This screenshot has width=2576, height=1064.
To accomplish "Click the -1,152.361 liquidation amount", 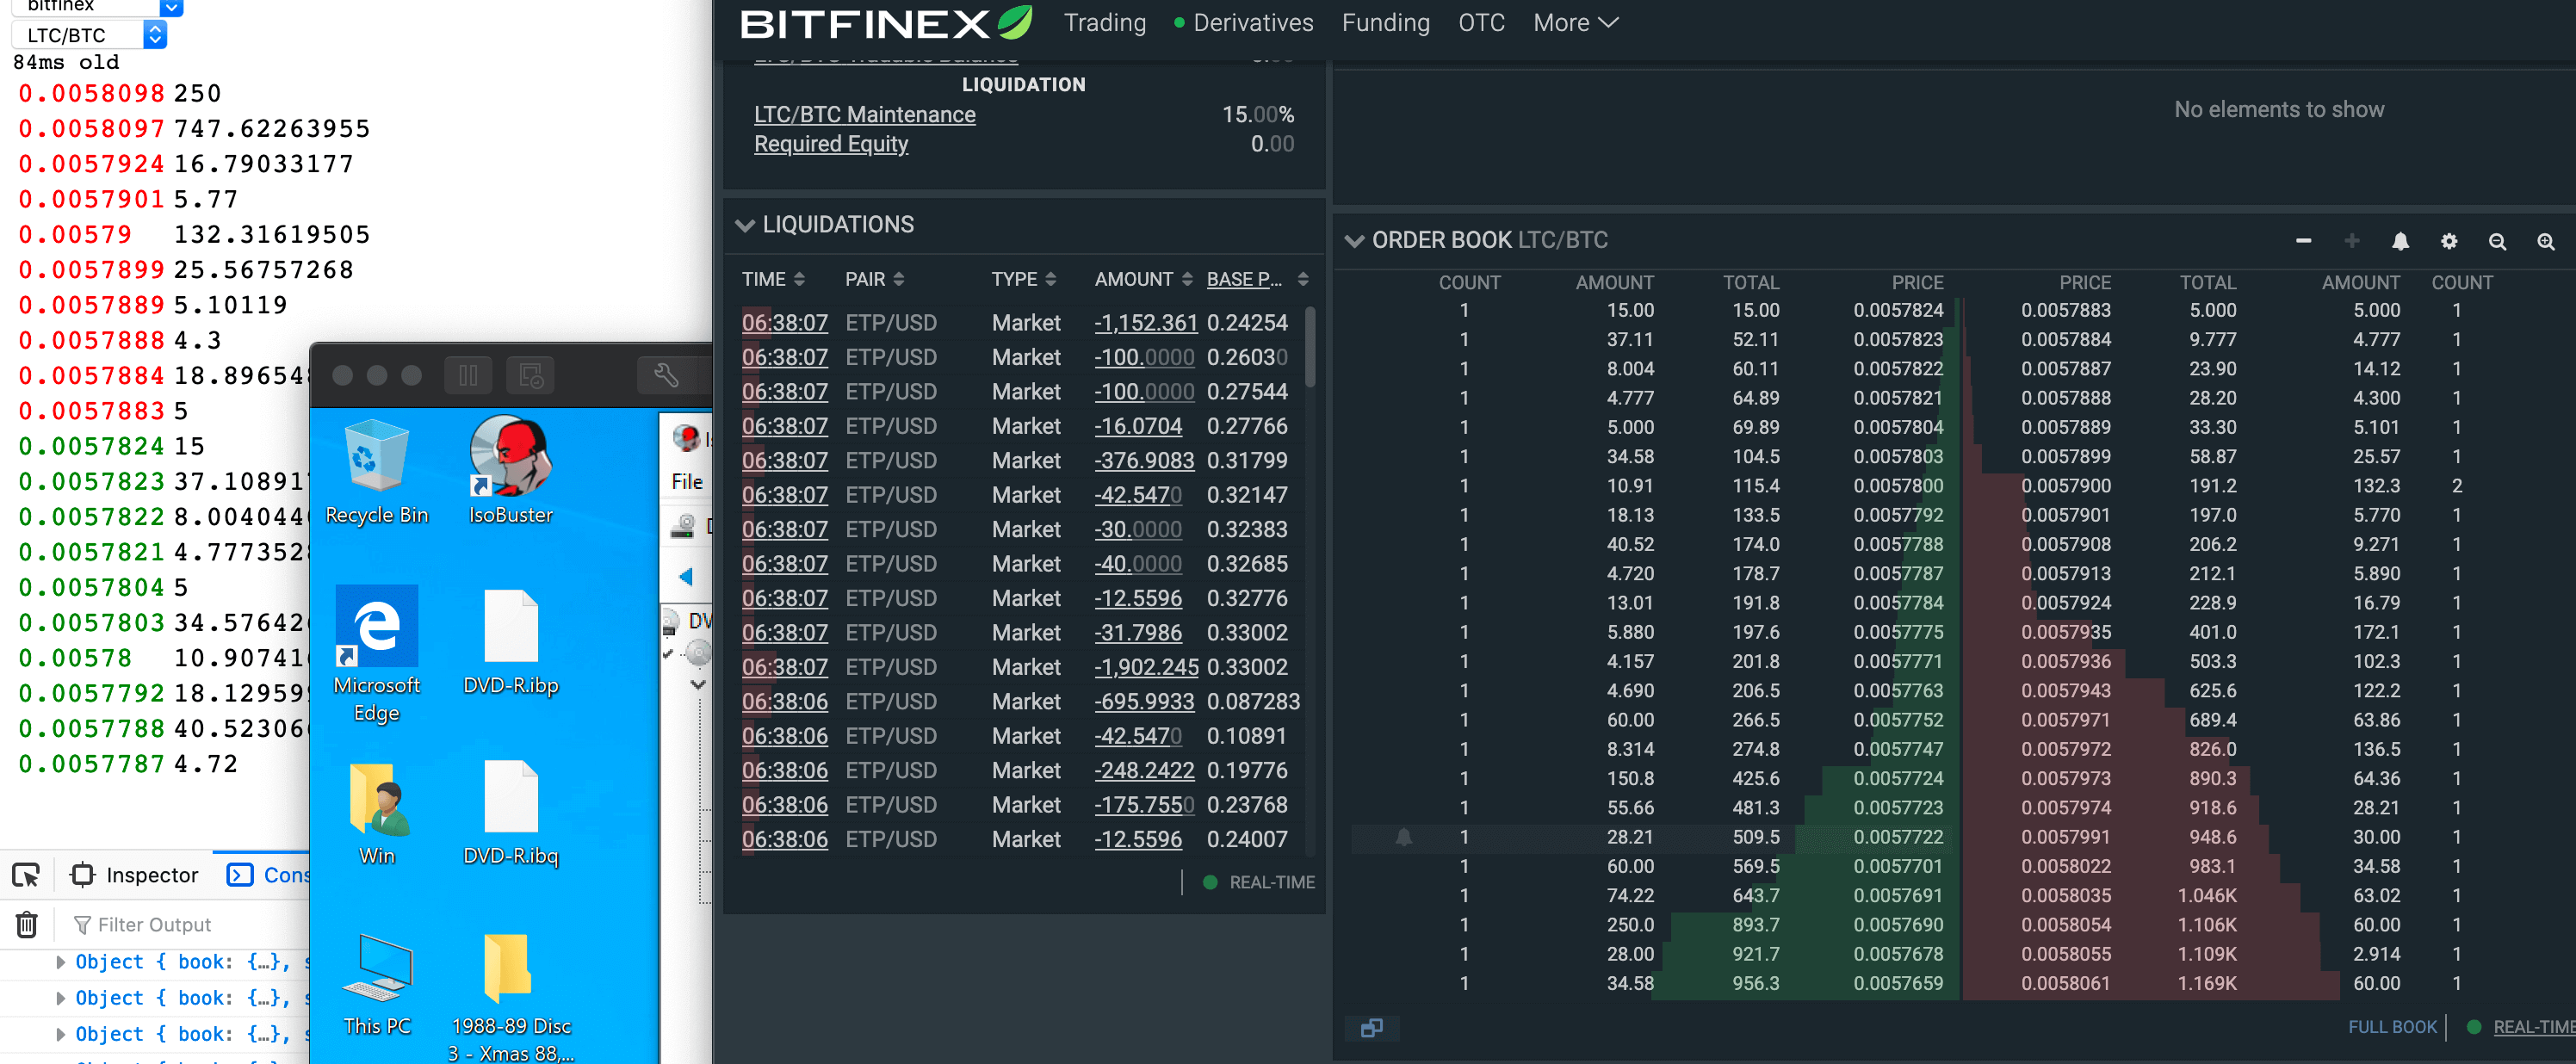I will [x=1145, y=323].
